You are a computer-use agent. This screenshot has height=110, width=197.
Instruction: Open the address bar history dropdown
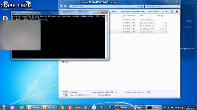pyautogui.click(x=139, y=7)
